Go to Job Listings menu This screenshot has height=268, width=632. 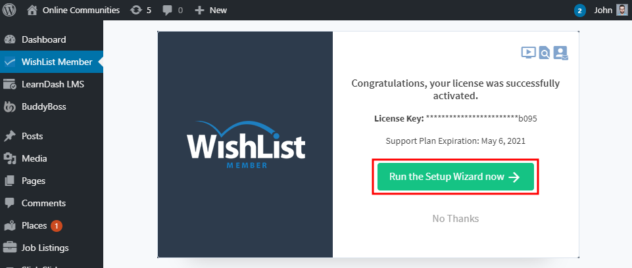pos(45,248)
